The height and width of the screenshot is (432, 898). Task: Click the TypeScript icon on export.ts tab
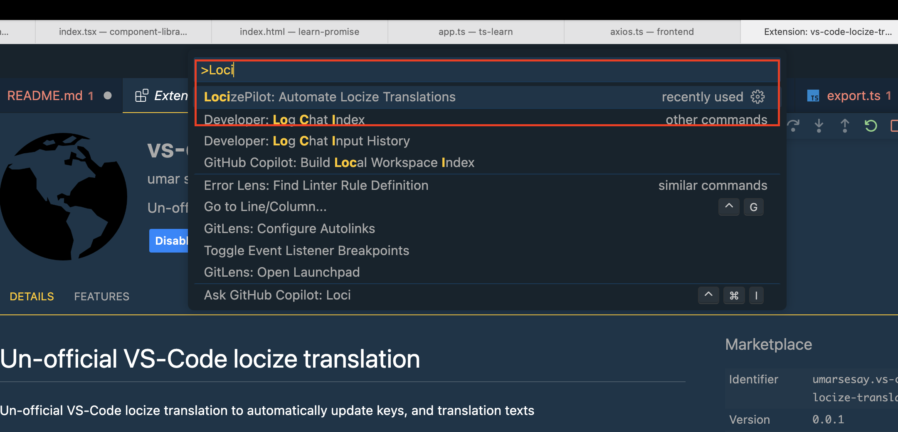tap(813, 96)
